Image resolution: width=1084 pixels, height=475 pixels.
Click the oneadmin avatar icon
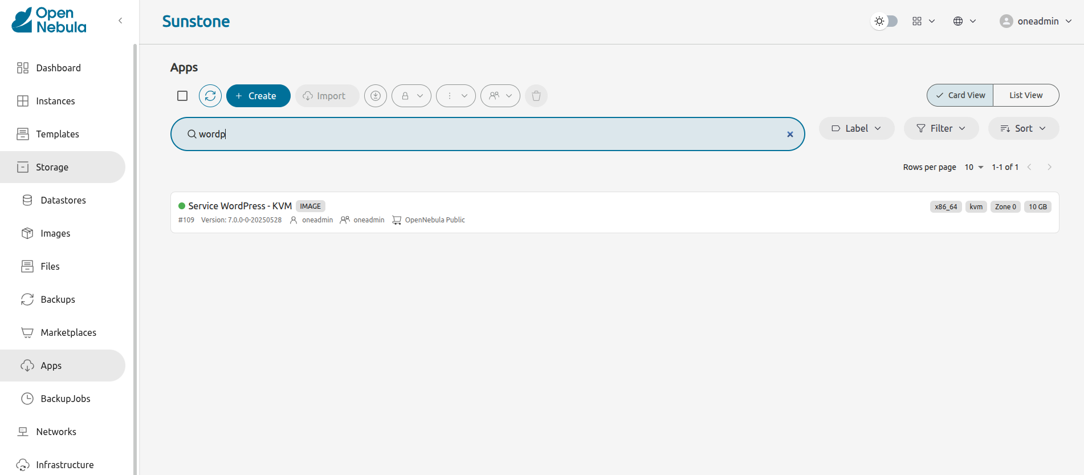tap(1006, 21)
